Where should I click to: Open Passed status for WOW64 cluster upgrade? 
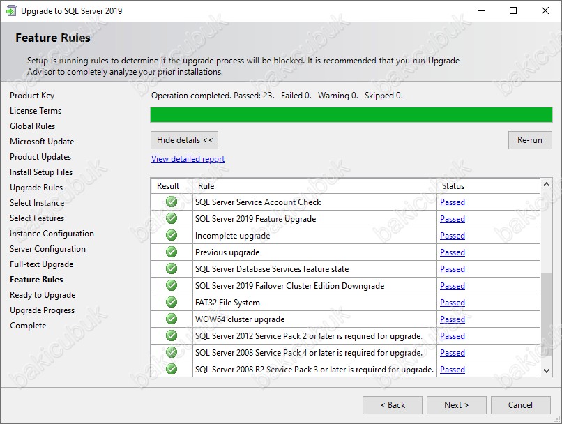click(453, 319)
